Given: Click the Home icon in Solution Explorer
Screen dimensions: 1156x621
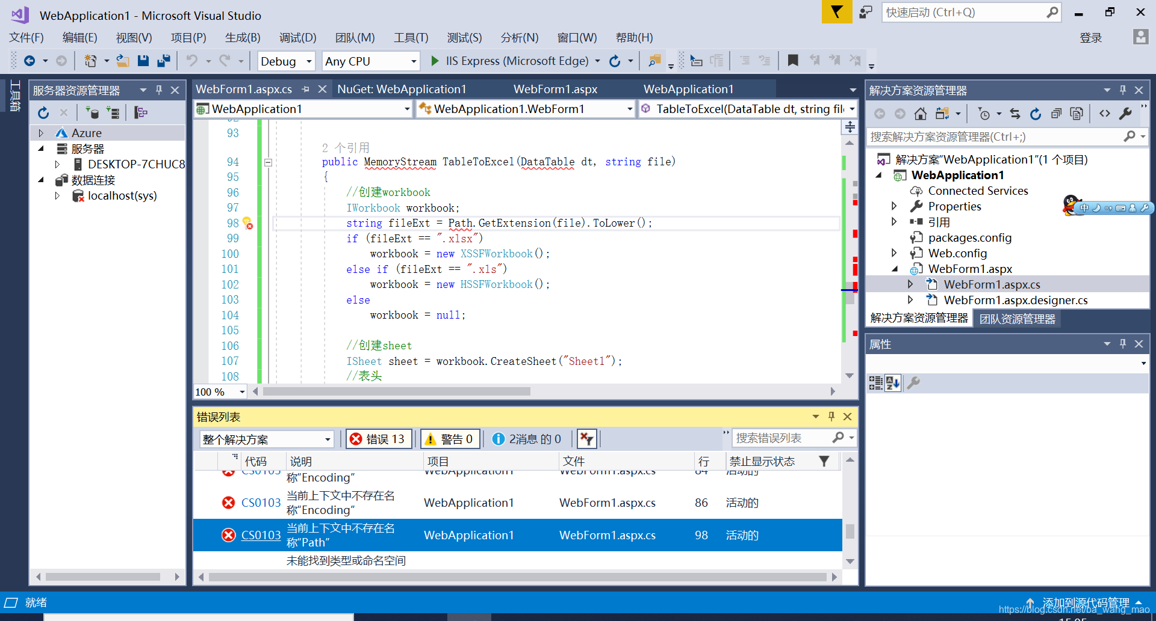Looking at the screenshot, I should [x=920, y=114].
